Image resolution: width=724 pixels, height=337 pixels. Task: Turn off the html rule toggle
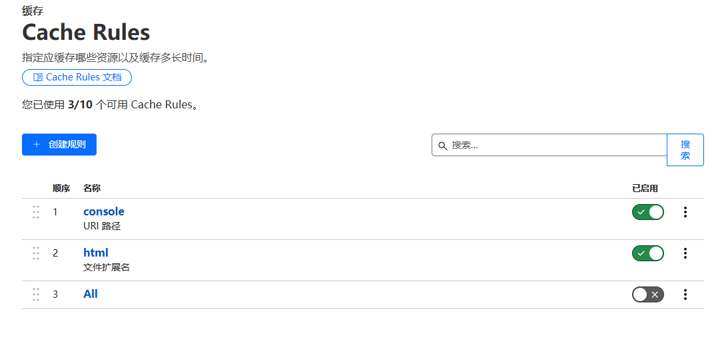[x=647, y=253]
